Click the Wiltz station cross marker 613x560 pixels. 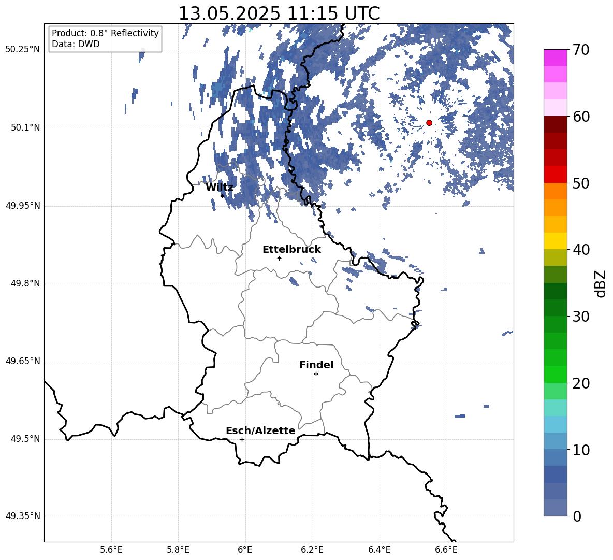223,196
